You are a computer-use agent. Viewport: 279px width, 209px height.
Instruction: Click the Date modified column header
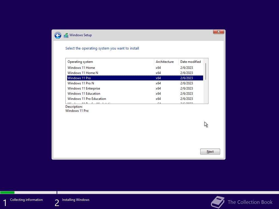click(191, 62)
